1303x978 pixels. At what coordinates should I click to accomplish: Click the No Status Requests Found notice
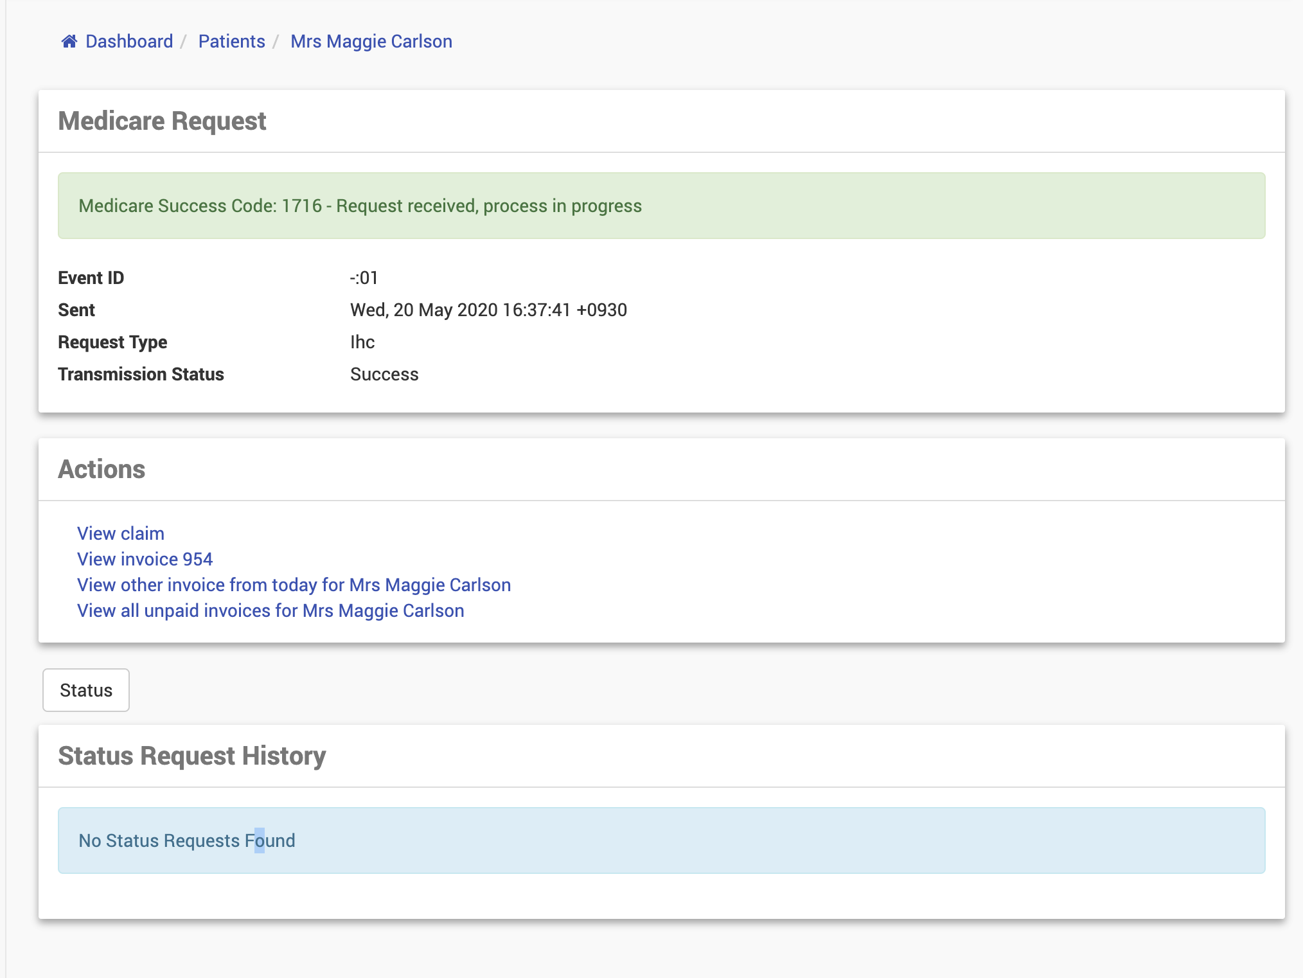[x=186, y=840]
